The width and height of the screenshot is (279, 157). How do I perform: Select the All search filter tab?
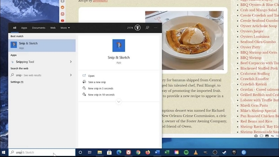click(15, 28)
